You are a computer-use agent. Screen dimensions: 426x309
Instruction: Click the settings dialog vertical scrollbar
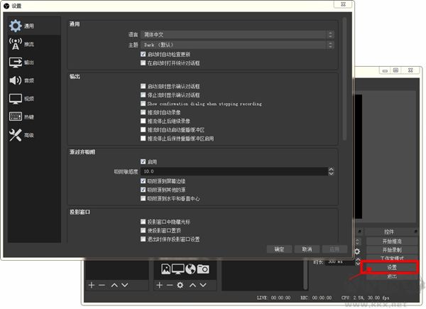[x=344, y=79]
